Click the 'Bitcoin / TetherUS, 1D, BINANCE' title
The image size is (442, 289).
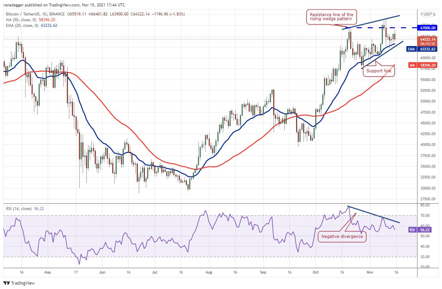point(35,14)
